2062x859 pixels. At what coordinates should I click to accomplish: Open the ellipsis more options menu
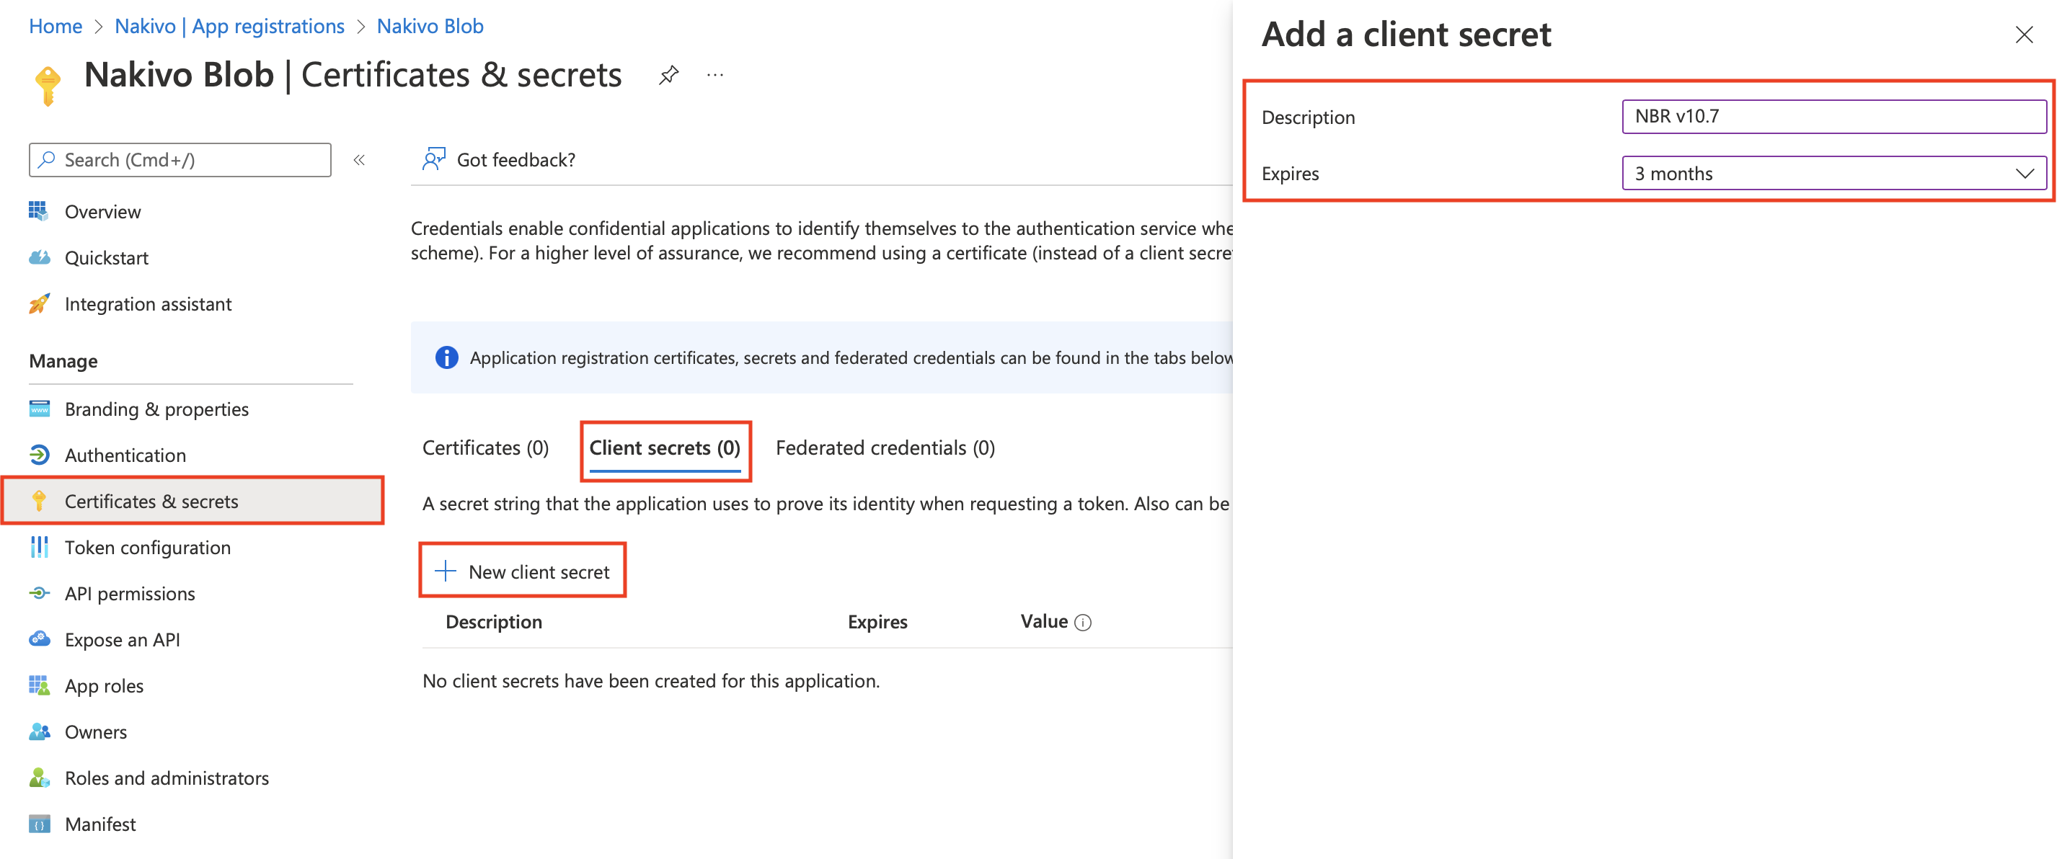[714, 75]
